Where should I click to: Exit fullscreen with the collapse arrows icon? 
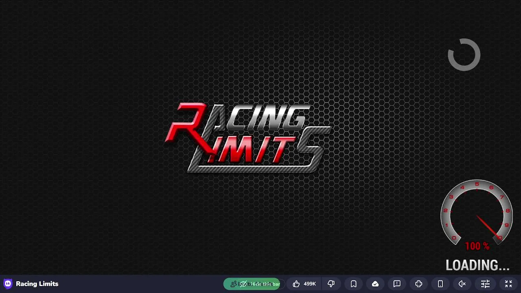[508, 284]
